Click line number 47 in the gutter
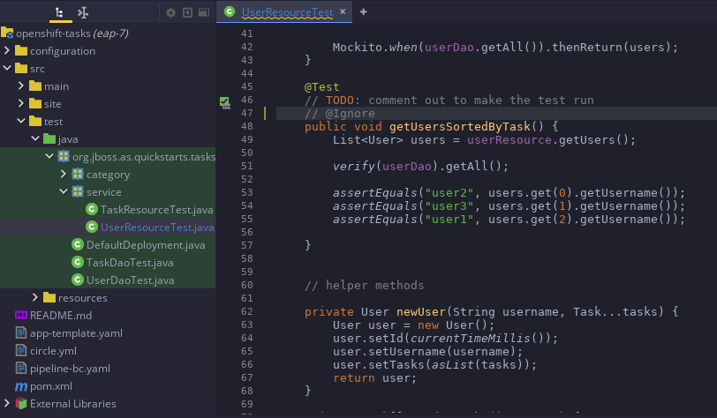 [247, 113]
